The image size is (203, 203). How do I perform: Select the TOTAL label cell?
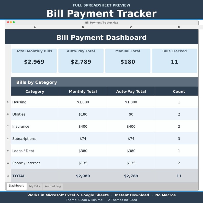(x=35, y=176)
